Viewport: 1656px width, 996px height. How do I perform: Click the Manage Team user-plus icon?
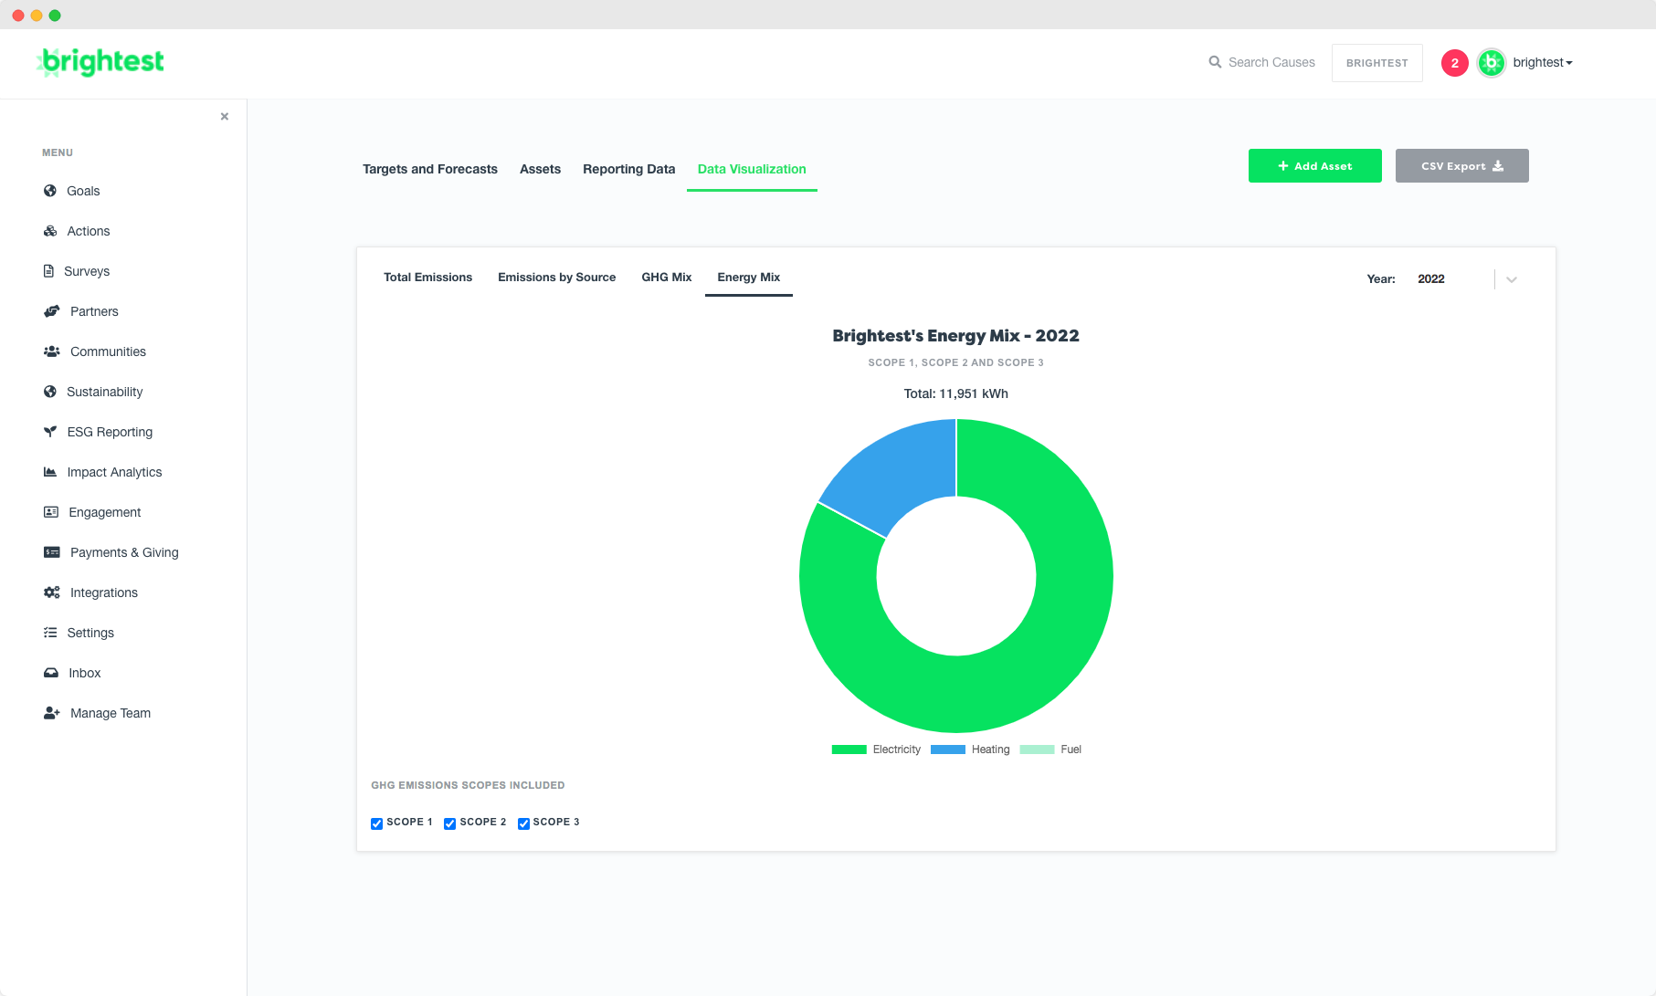[52, 713]
